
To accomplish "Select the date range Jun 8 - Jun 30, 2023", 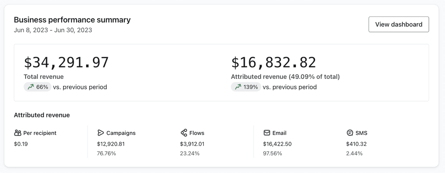I will [x=53, y=30].
